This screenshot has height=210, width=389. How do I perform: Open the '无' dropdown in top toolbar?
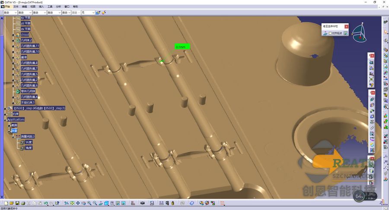tap(88, 13)
